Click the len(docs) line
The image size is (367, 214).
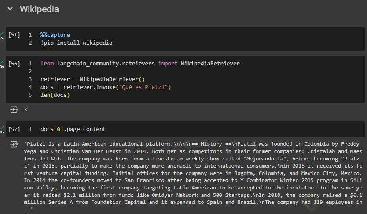pos(55,95)
